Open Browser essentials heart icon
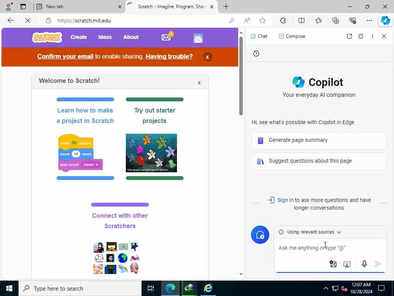Screen dimensions: 394x296 tap(352, 21)
